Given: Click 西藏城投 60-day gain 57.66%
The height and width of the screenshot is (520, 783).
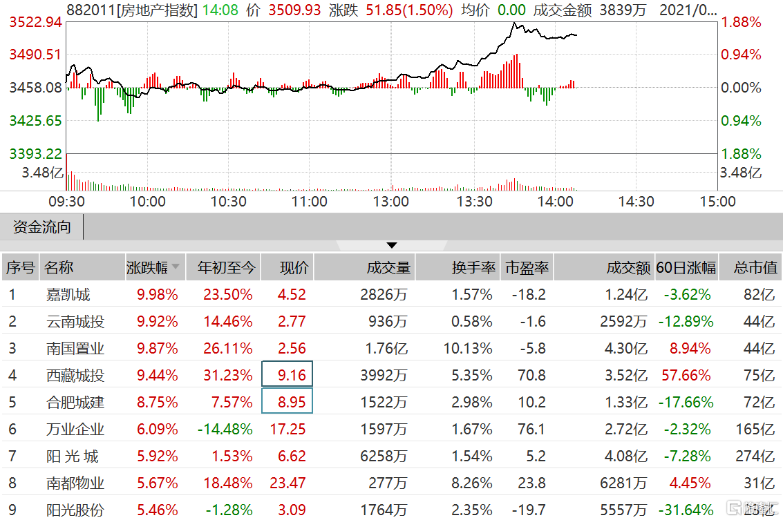Looking at the screenshot, I should coord(686,375).
